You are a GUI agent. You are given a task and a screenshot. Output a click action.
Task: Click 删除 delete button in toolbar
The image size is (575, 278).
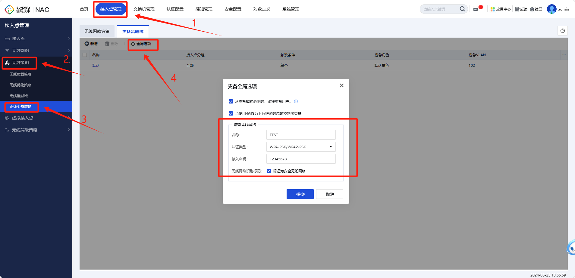pos(112,44)
